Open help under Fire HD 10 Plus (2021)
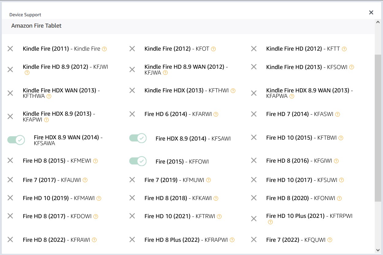Image resolution: width=383 pixels, height=255 pixels. click(270, 222)
